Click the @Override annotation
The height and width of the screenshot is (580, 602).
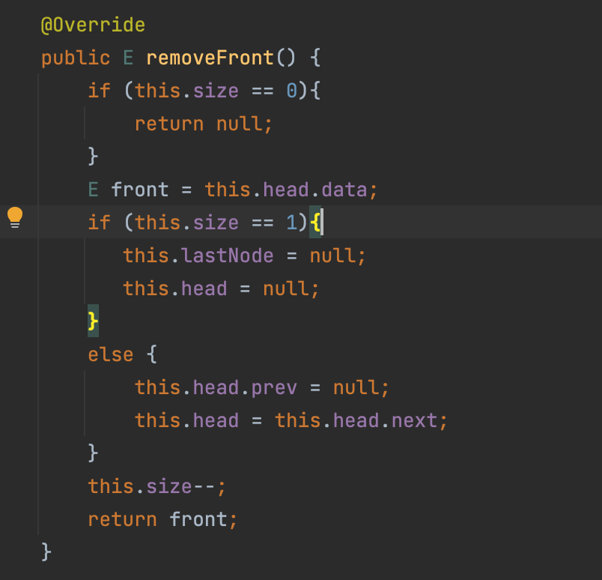click(93, 25)
